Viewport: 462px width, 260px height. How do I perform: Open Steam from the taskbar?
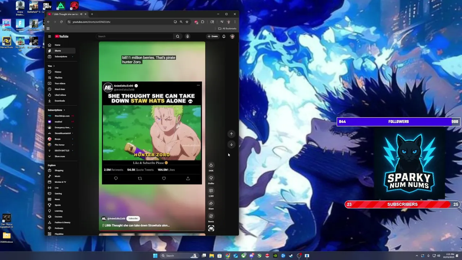pyautogui.click(x=291, y=256)
